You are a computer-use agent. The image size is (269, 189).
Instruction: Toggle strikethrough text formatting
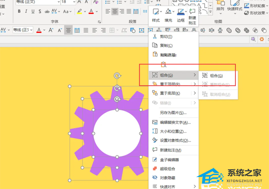coord(47,12)
